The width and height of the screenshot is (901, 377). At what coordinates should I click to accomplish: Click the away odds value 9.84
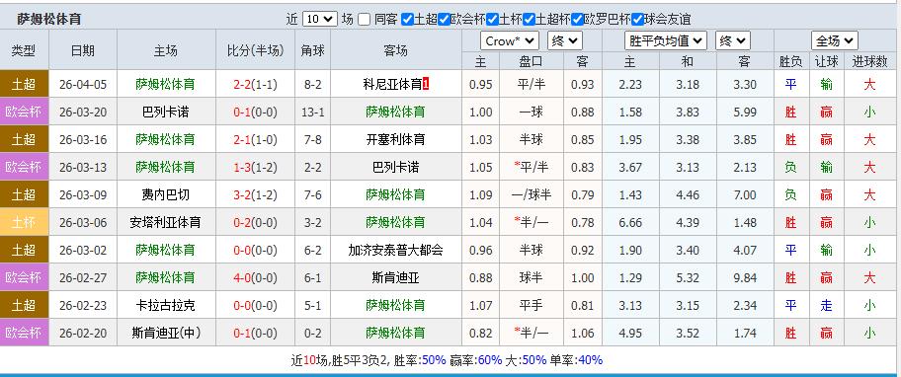click(x=745, y=277)
